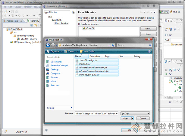
Task: Click the Back arrow in JAR Selection
Action: coord(48,45)
